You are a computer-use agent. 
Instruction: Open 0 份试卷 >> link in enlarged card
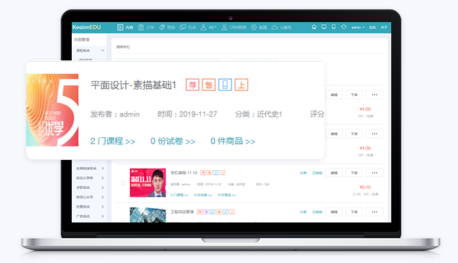coord(173,141)
